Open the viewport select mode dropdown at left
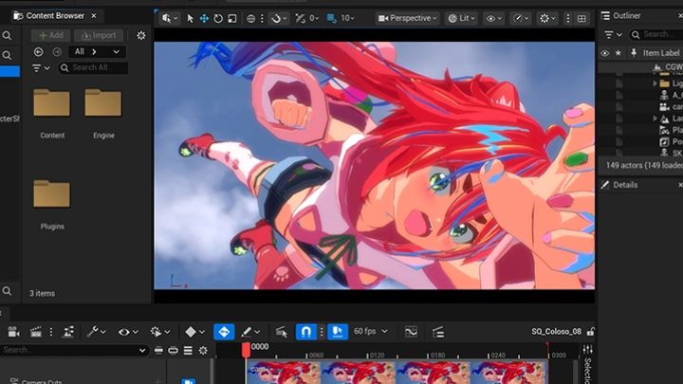Screen dimensions: 683x384 (x=170, y=18)
